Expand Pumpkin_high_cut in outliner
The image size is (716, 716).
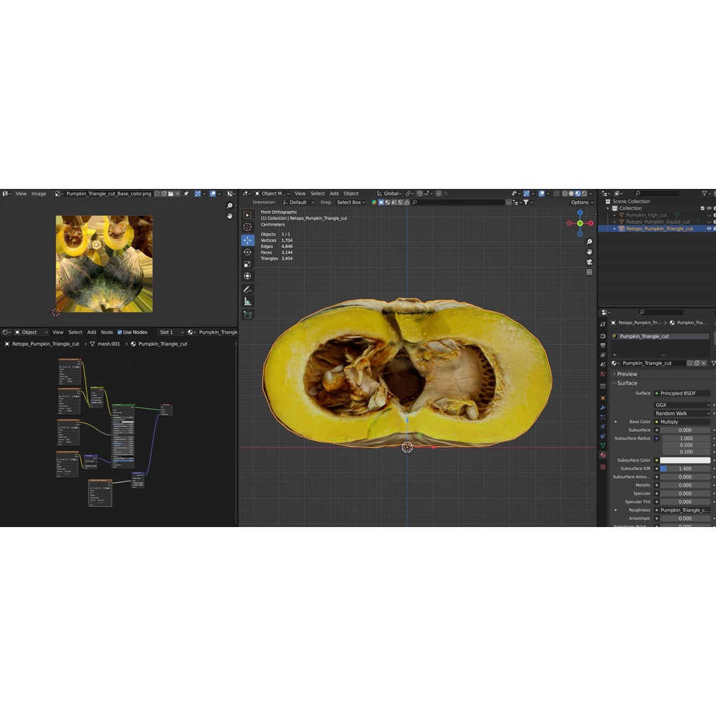pyautogui.click(x=615, y=215)
